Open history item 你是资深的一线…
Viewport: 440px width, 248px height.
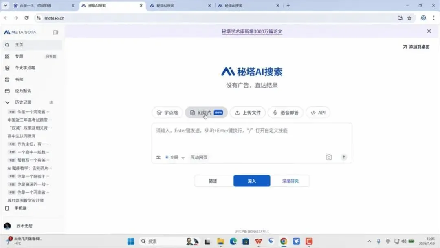point(29,184)
